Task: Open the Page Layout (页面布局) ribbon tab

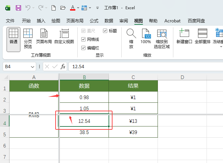Action: pyautogui.click(x=75, y=21)
